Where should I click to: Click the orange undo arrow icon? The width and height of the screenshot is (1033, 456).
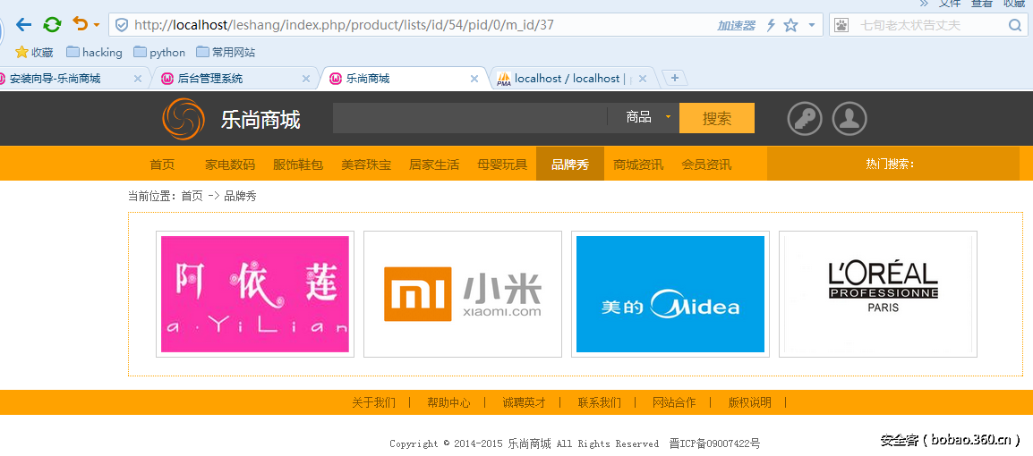pyautogui.click(x=80, y=25)
